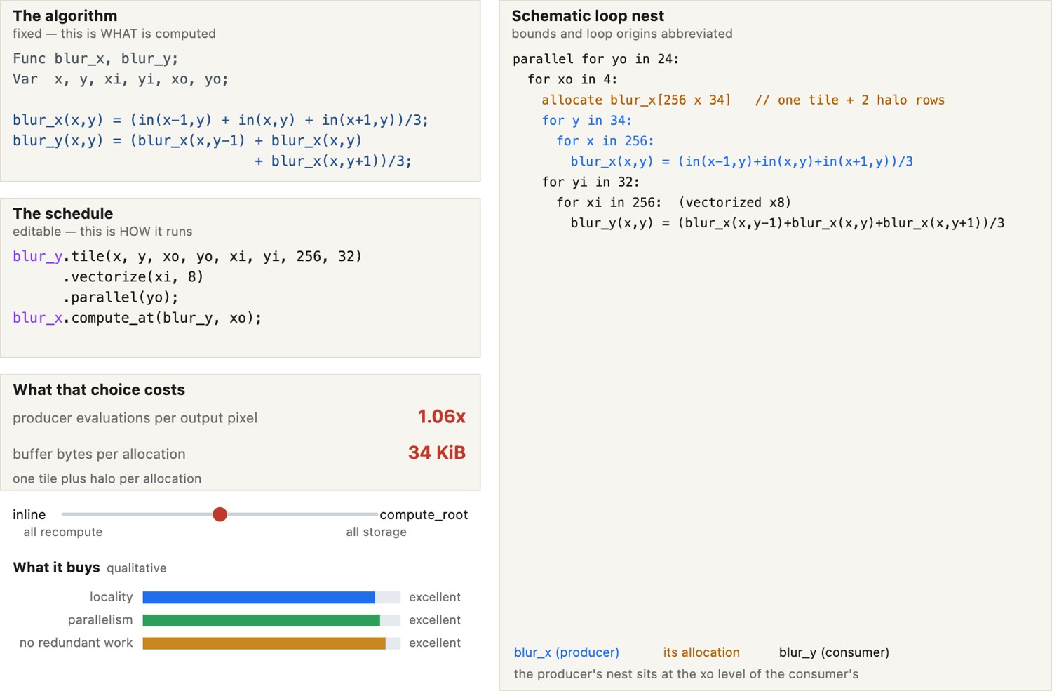
Task: Click the "its allocation" legend entry
Action: point(701,652)
